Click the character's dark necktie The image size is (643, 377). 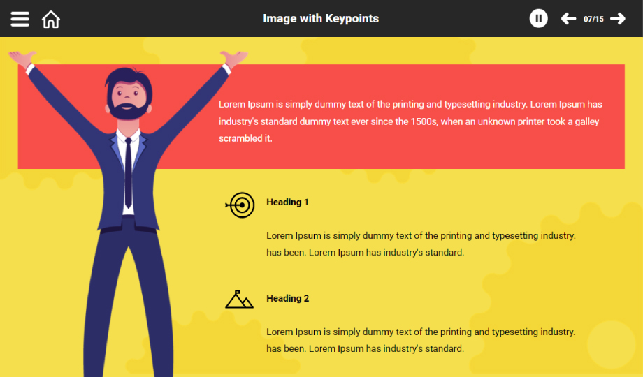[x=129, y=173]
